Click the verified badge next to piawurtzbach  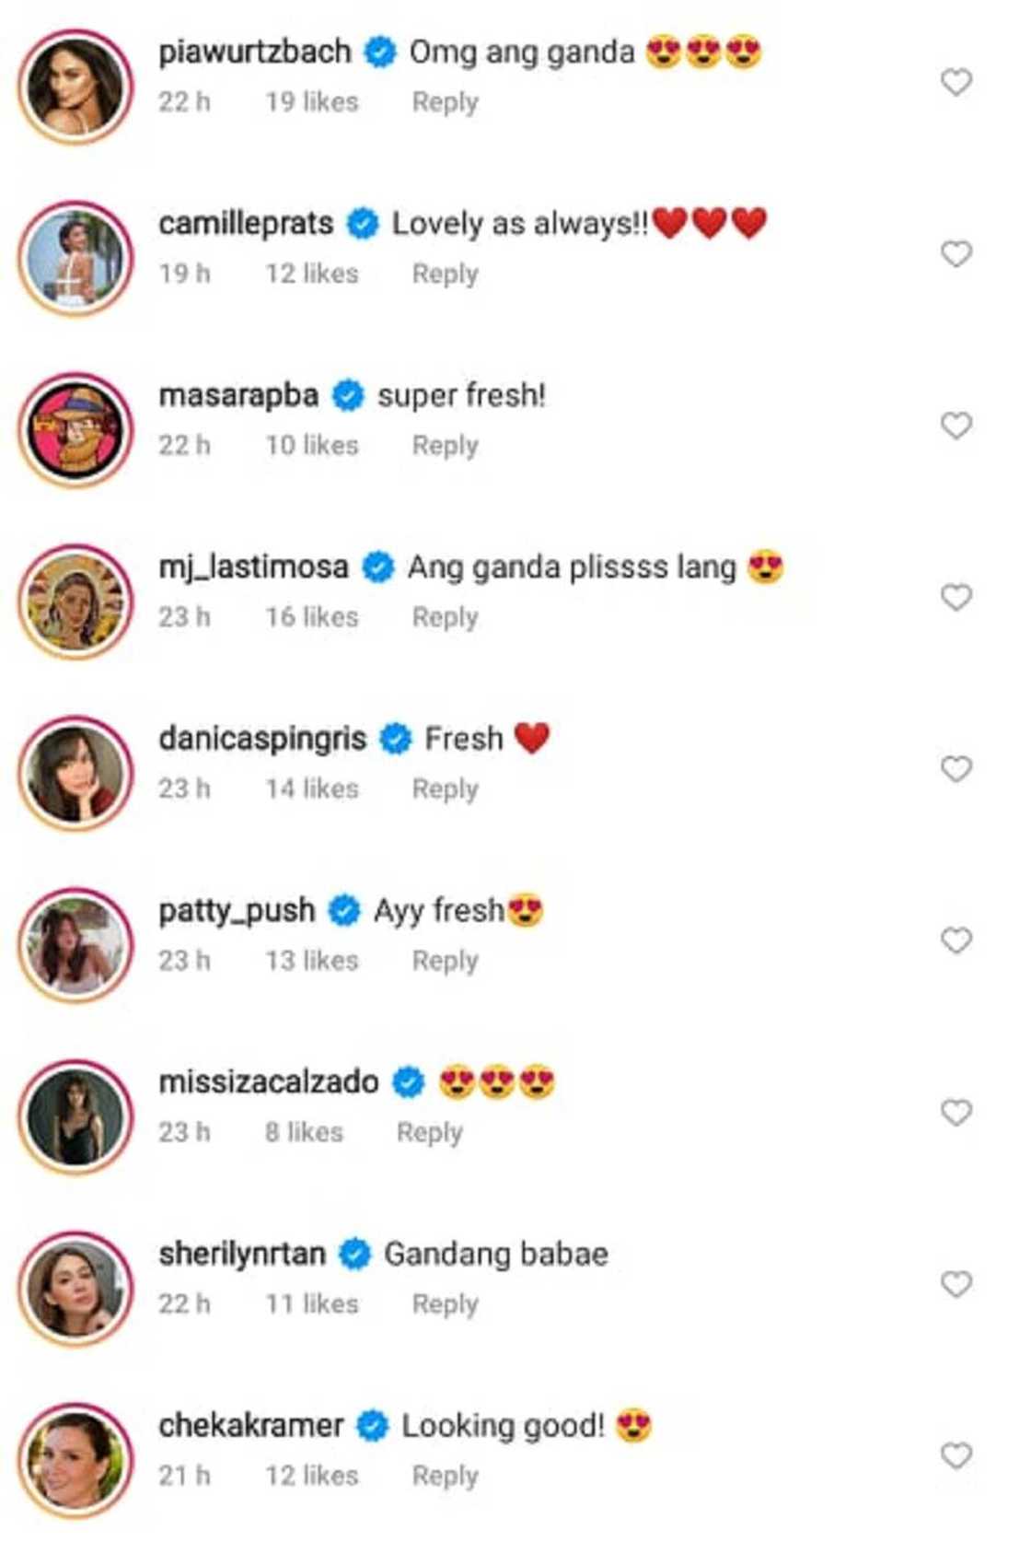[x=377, y=53]
